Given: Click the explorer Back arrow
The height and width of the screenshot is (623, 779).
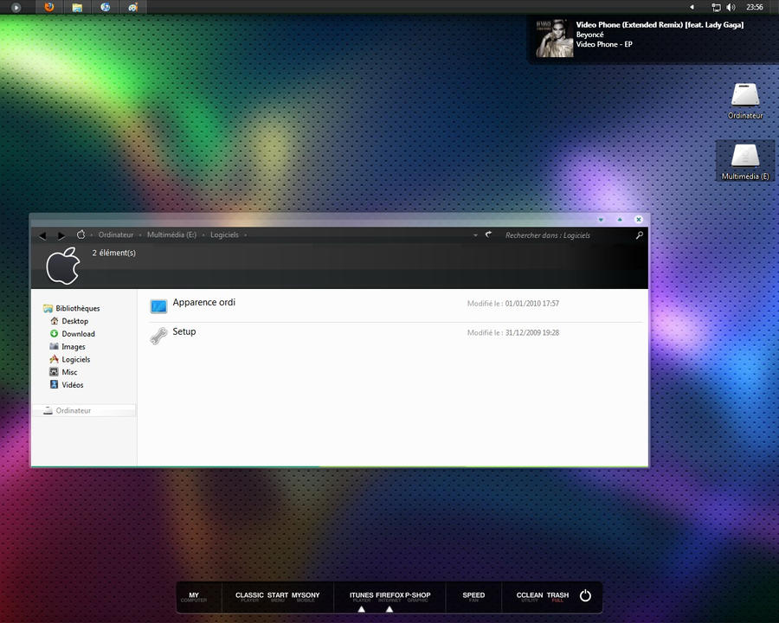Looking at the screenshot, I should pyautogui.click(x=42, y=235).
